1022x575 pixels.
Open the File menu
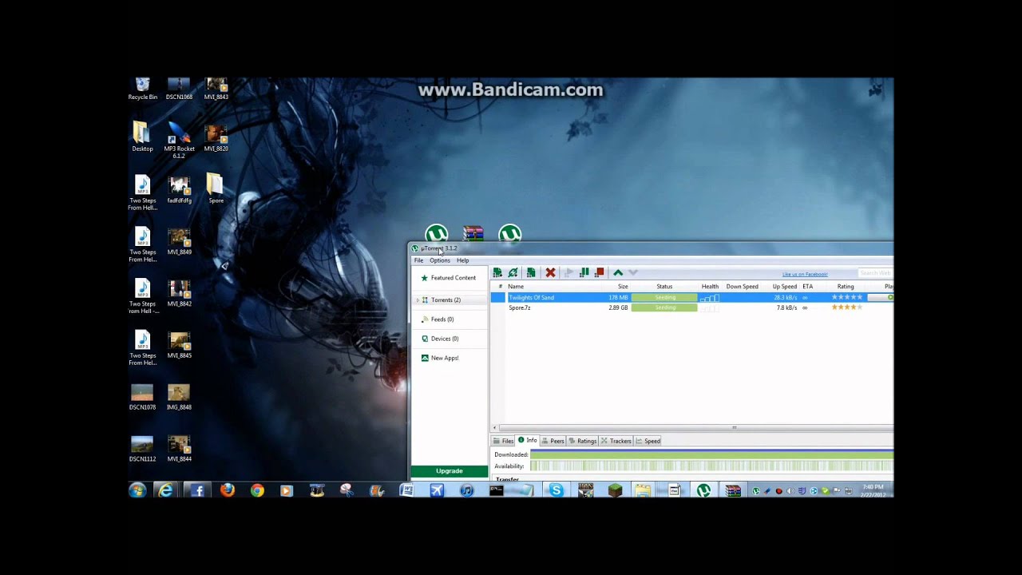click(418, 260)
